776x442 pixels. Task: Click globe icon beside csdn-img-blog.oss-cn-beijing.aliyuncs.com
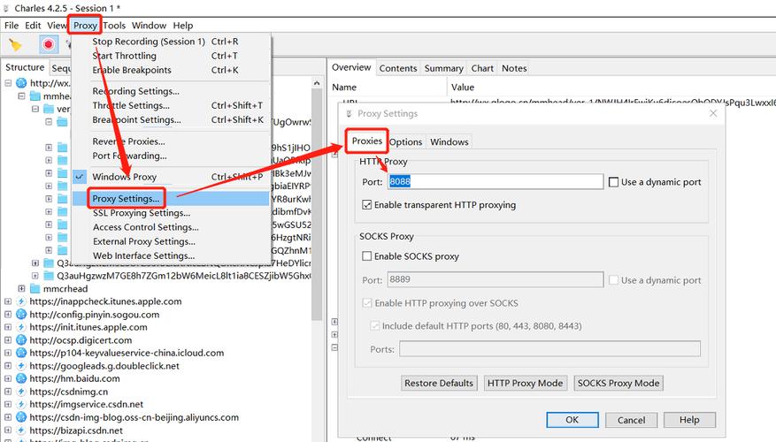pos(21,417)
